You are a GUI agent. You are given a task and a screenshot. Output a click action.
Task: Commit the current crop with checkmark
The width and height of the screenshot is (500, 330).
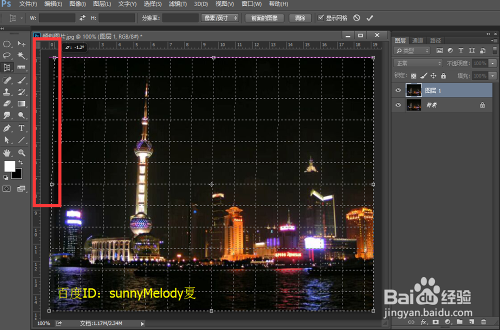pos(369,18)
